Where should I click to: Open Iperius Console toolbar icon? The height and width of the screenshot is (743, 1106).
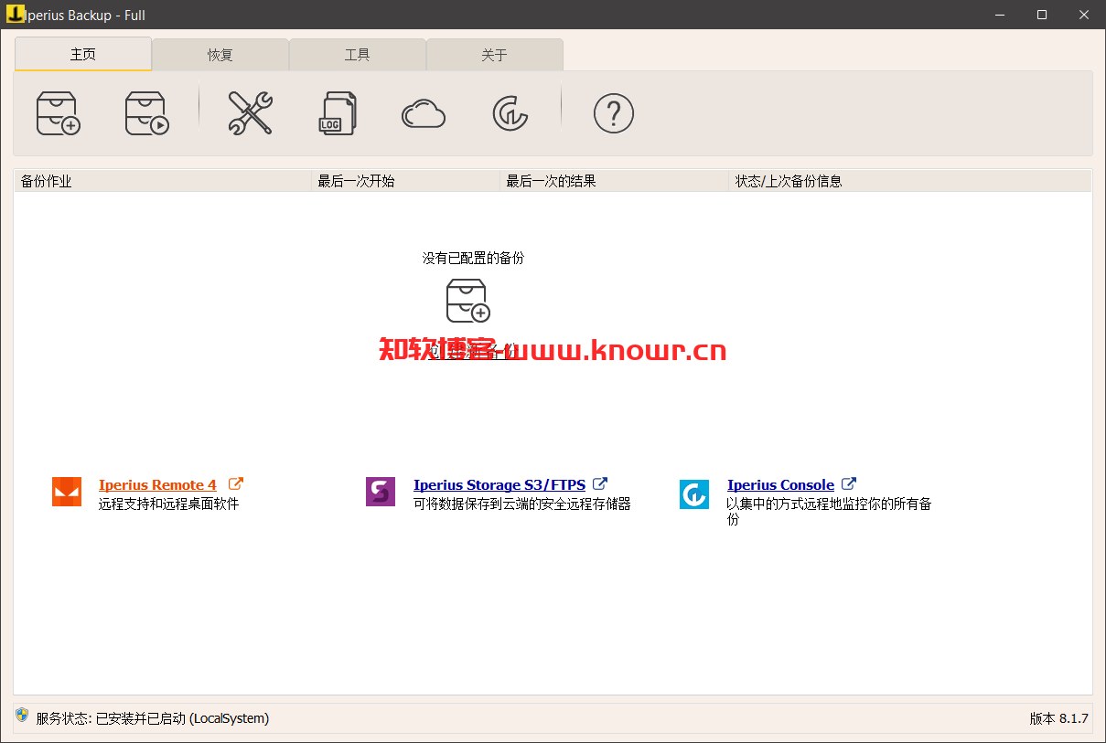coord(510,113)
